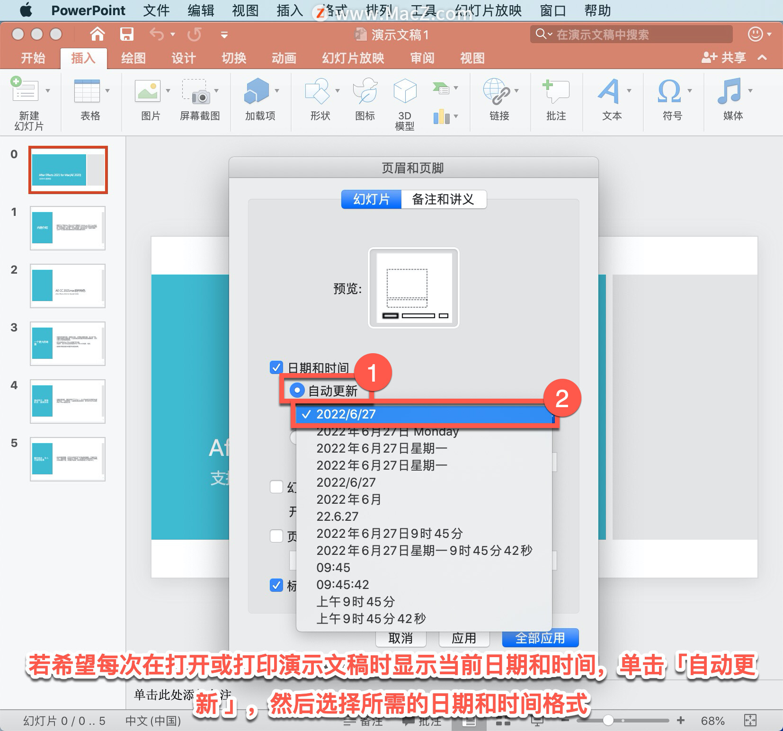The image size is (783, 731).
Task: Switch to the 开始 ribbon tab
Action: pos(33,58)
